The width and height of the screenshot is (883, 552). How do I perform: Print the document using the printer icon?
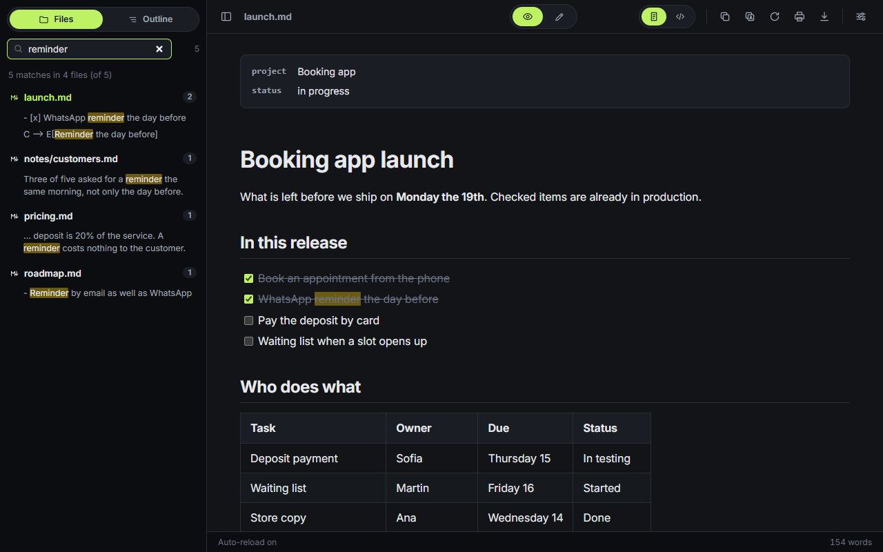800,17
